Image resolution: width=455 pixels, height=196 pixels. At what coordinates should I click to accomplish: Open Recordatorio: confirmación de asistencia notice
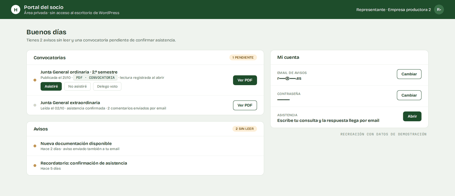(x=84, y=163)
